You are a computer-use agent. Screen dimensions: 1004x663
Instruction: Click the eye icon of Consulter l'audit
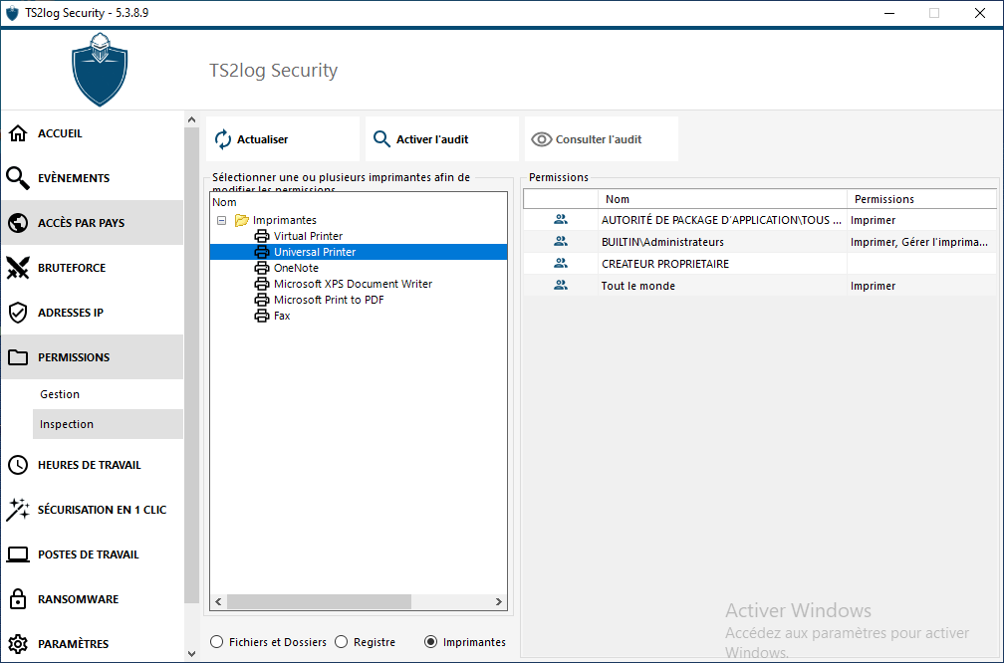click(542, 139)
